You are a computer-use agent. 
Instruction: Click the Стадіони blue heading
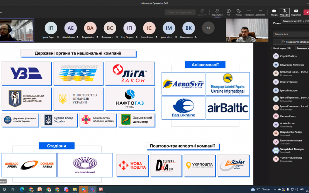click(x=56, y=146)
